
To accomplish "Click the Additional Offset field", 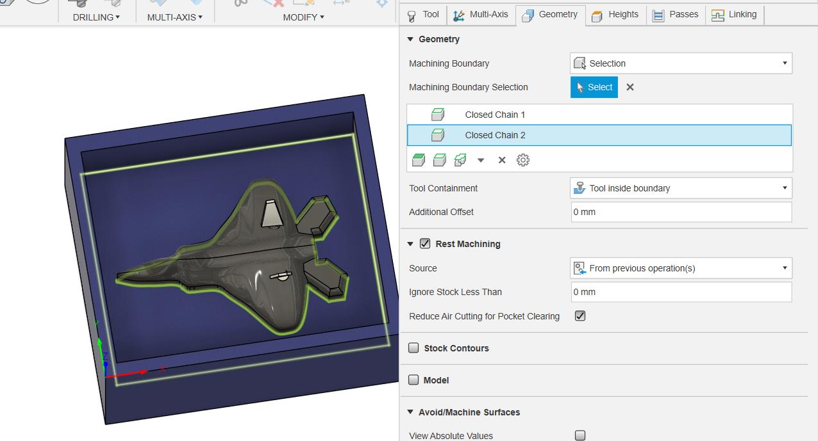I will coord(681,212).
